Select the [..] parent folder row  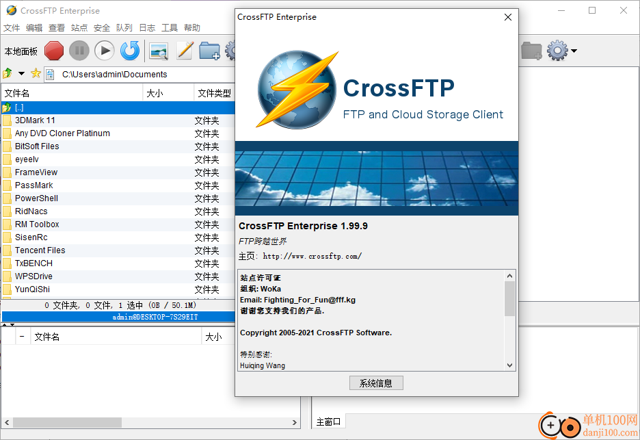point(118,107)
